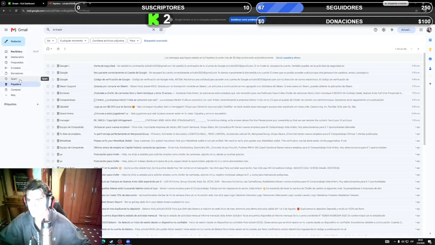435x245 pixels.
Task: Open Google apps grid
Action: [x=421, y=30]
